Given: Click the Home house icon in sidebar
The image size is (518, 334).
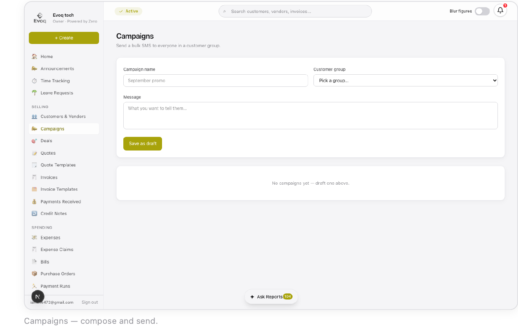Looking at the screenshot, I should click(x=35, y=56).
